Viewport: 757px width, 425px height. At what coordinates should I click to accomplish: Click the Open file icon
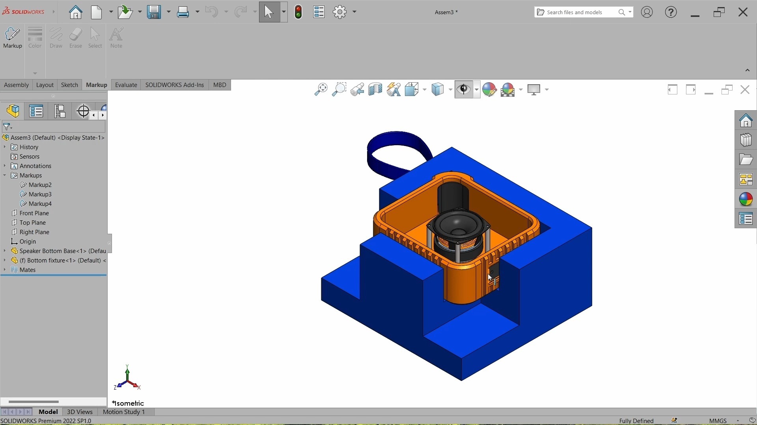coord(125,12)
